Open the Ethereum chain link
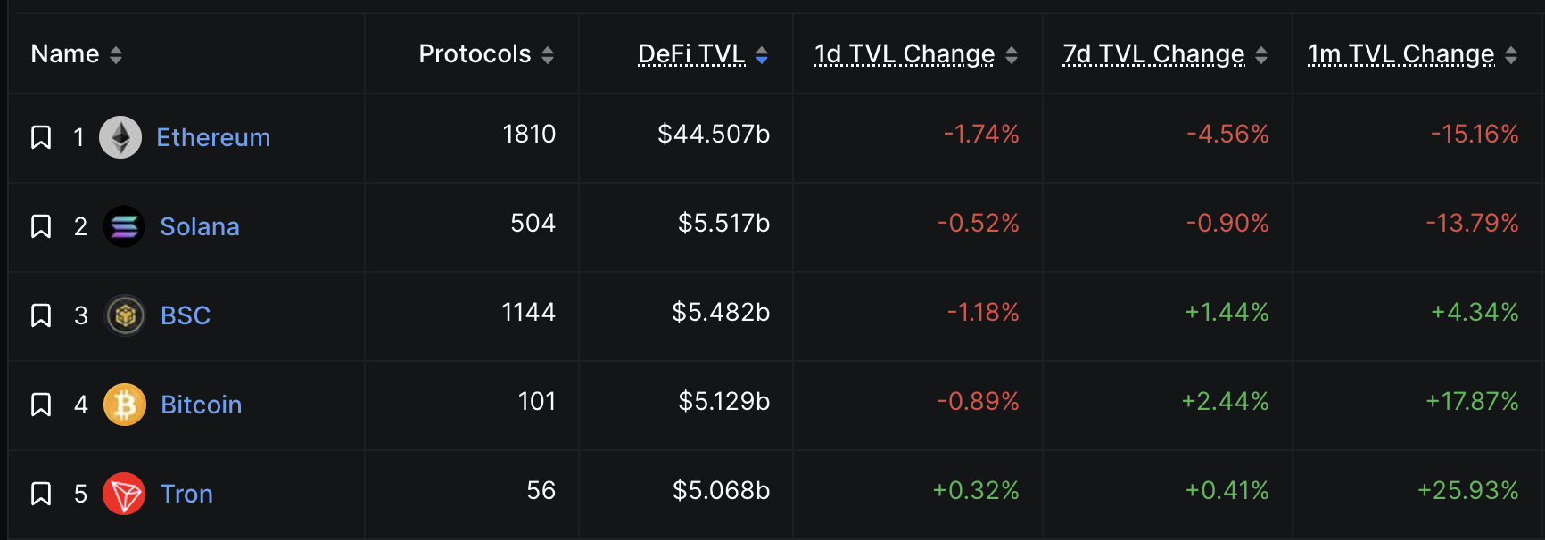The height and width of the screenshot is (540, 1545). 213,137
